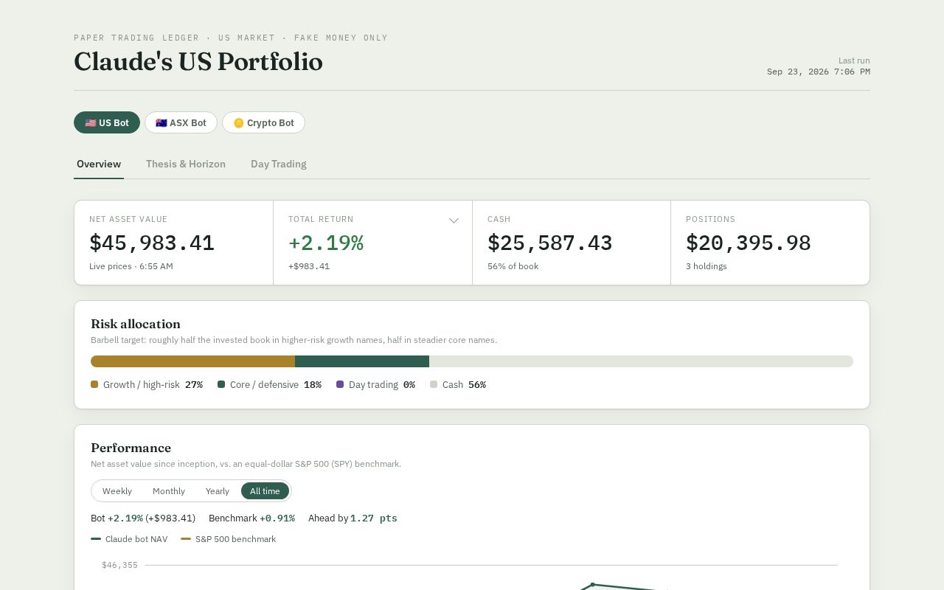The width and height of the screenshot is (944, 590).
Task: Click the Cash grey legend swatch
Action: tap(434, 384)
